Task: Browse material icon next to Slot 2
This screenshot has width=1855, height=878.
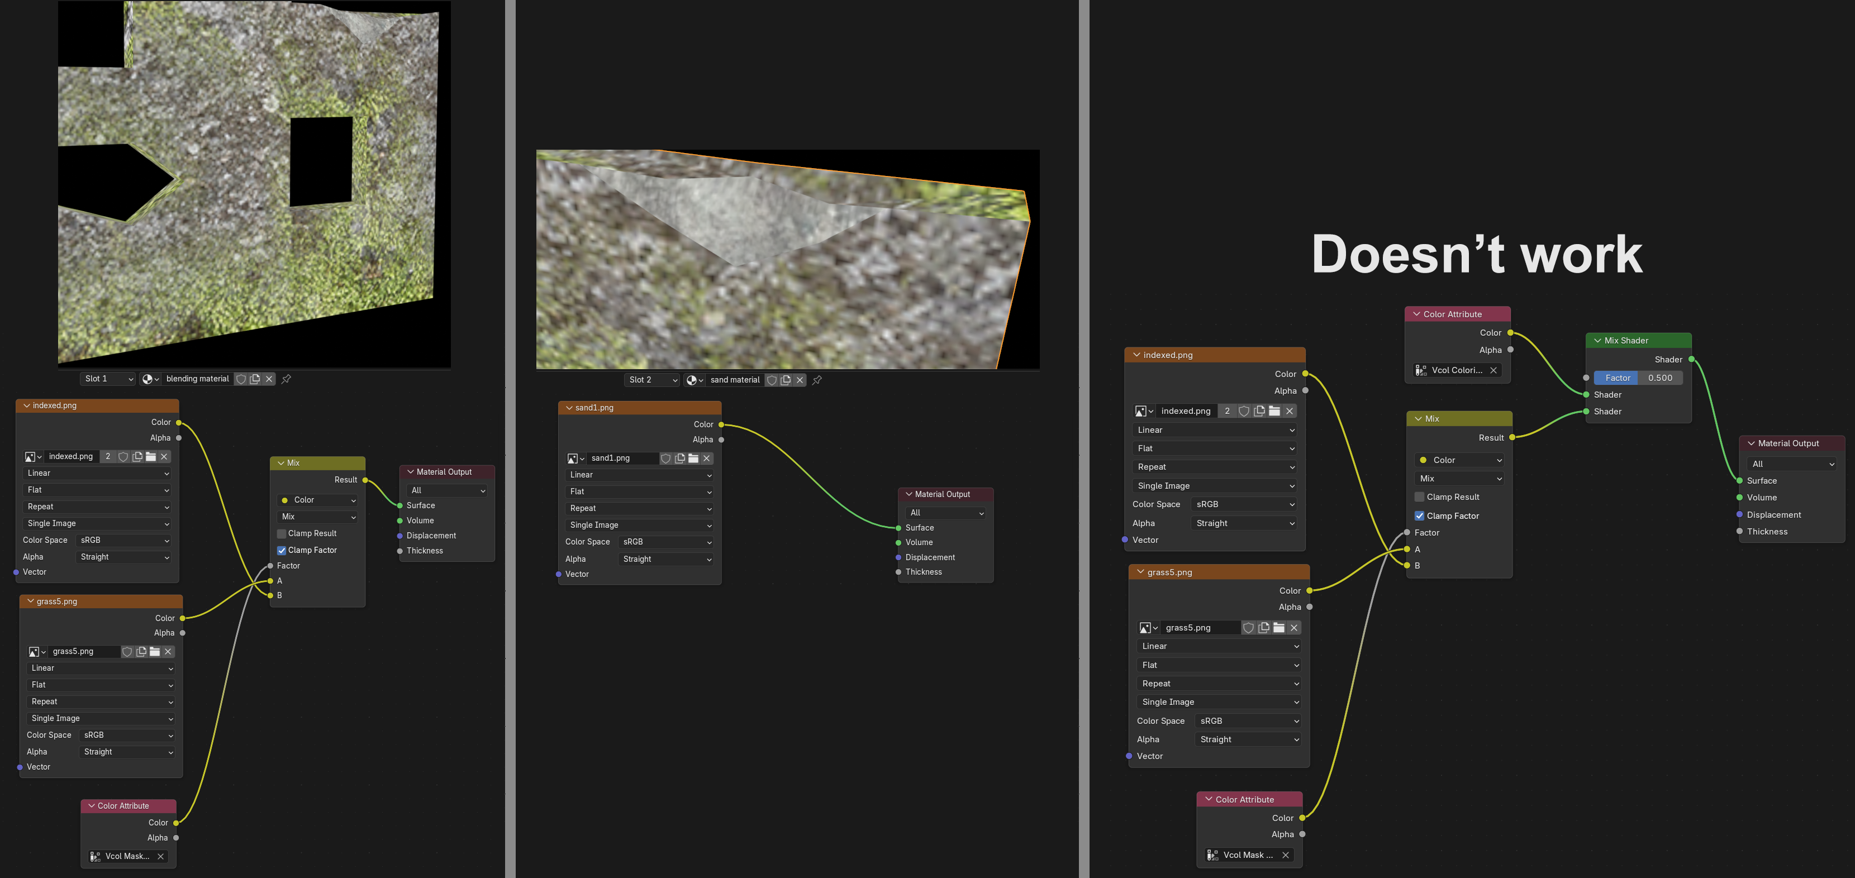Action: coord(694,380)
